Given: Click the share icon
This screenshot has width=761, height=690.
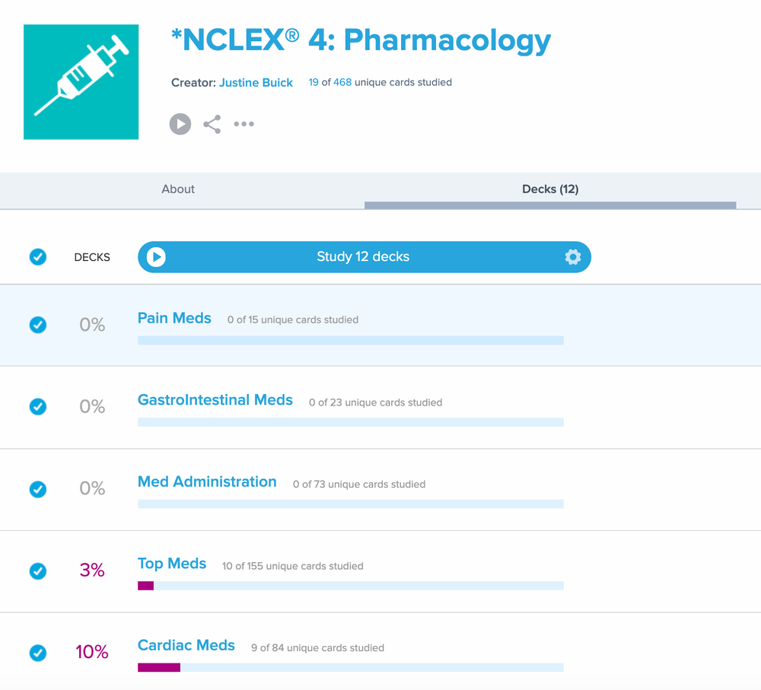Looking at the screenshot, I should click(x=212, y=124).
